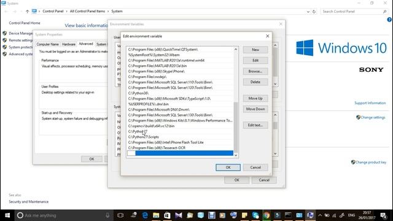This screenshot has height=221, width=393.
Task: Open the Security and Maintenance link
Action: (29, 202)
